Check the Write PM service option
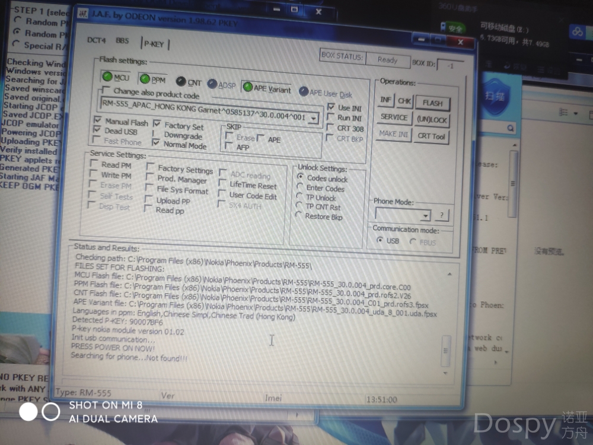Image resolution: width=593 pixels, height=445 pixels. coord(93,174)
